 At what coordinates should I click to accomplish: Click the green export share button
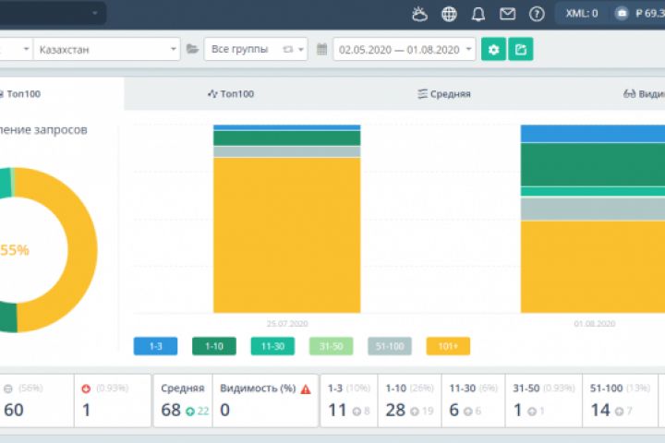(x=520, y=49)
